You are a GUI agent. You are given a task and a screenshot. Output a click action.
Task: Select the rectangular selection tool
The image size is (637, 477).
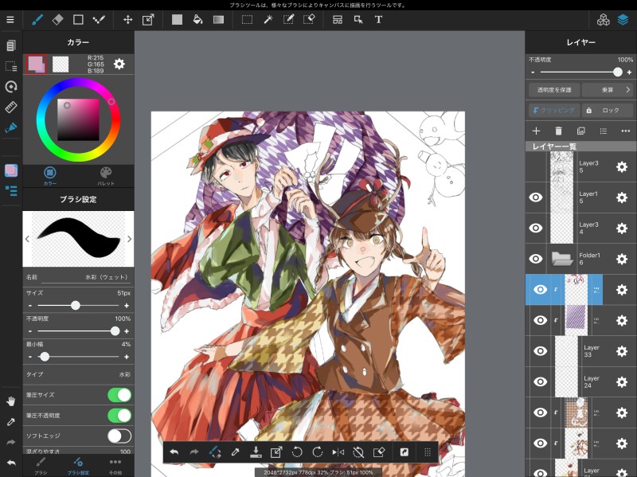247,19
